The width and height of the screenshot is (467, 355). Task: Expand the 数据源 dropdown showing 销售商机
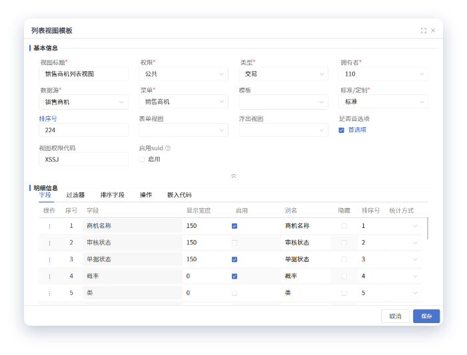84,102
